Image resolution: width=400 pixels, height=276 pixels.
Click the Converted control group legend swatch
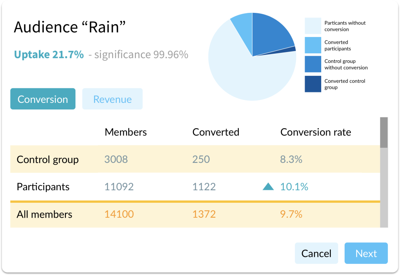tap(312, 84)
